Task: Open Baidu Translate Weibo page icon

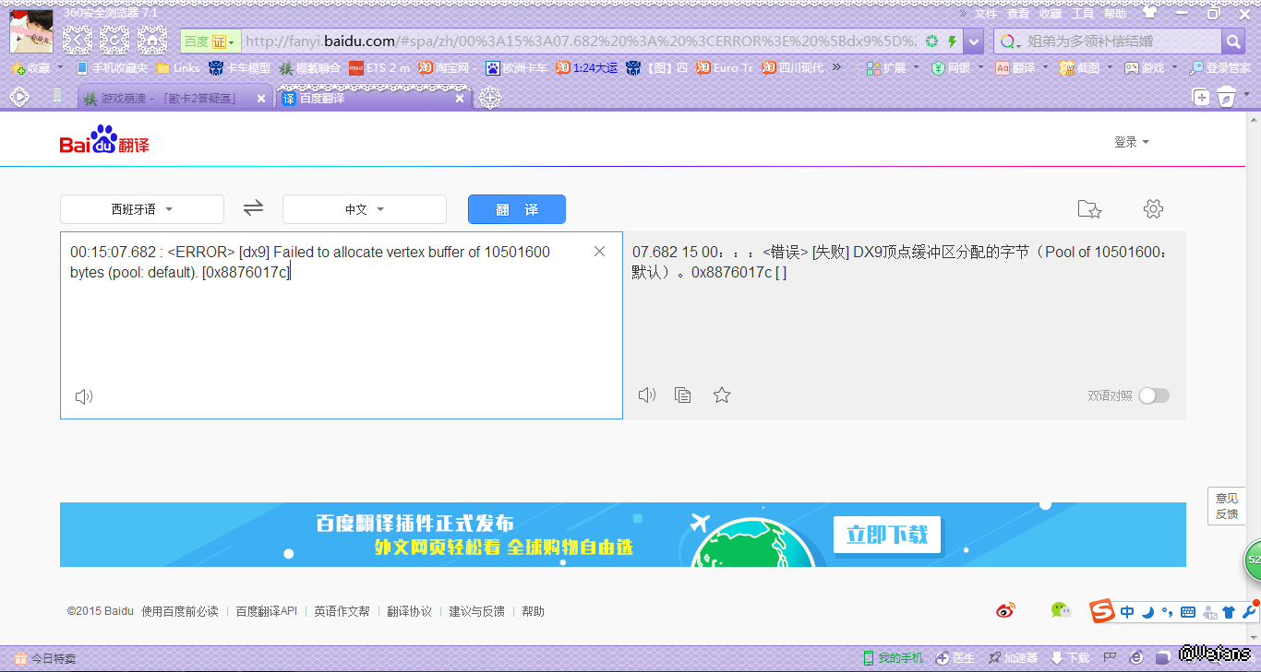Action: (x=1005, y=610)
